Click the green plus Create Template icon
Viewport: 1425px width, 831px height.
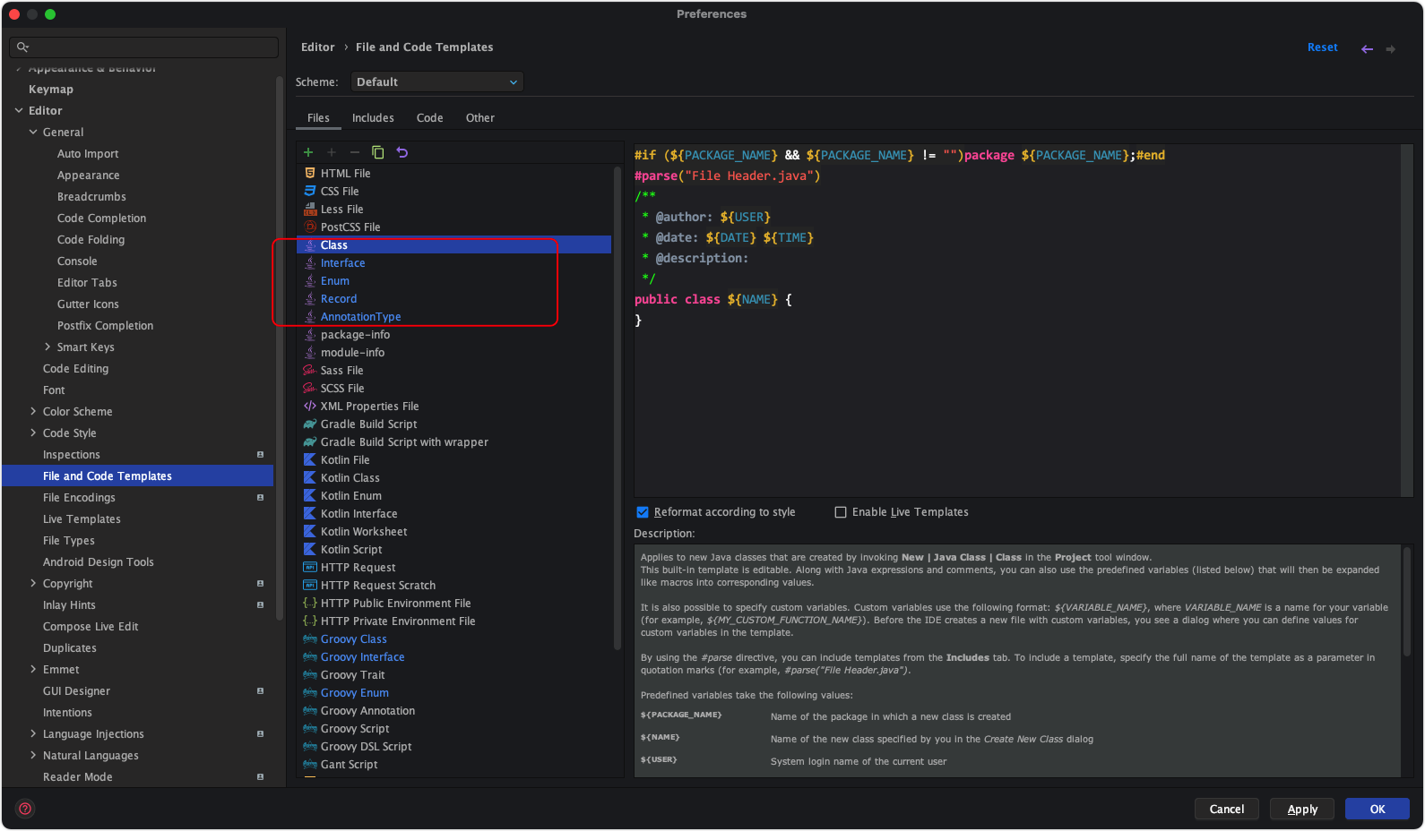coord(308,152)
